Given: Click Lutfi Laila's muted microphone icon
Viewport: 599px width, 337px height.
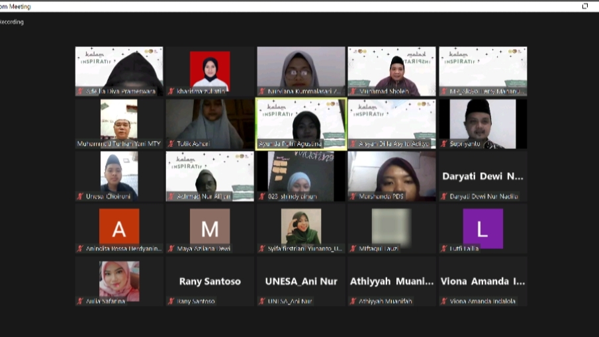Looking at the screenshot, I should [x=444, y=249].
